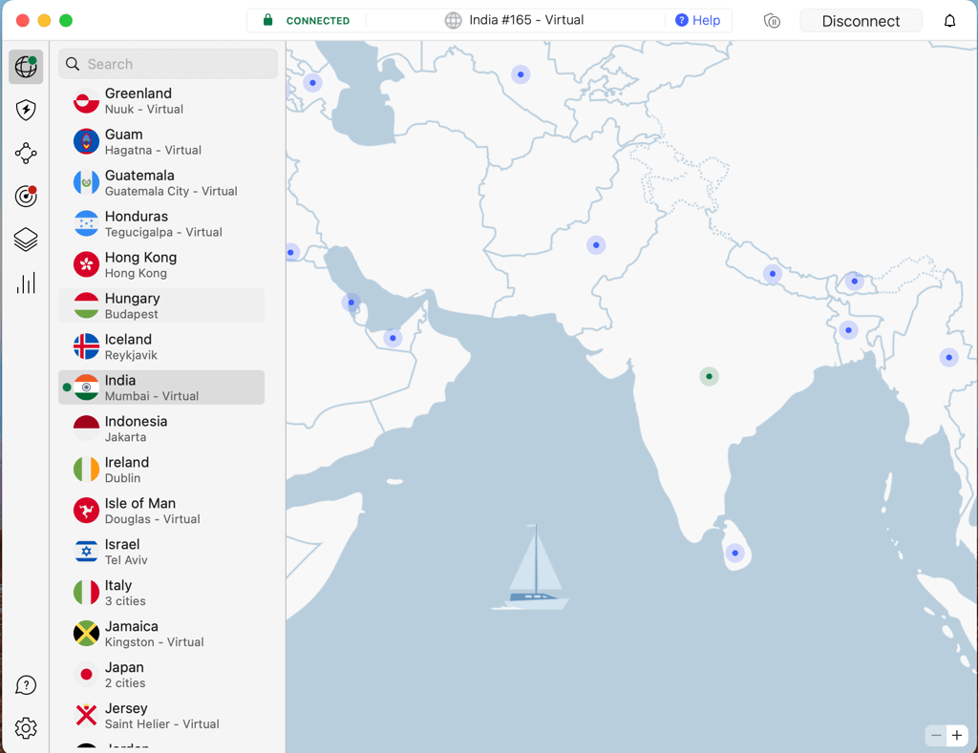Click the green lock connection icon
This screenshot has height=753, width=978.
tap(267, 20)
